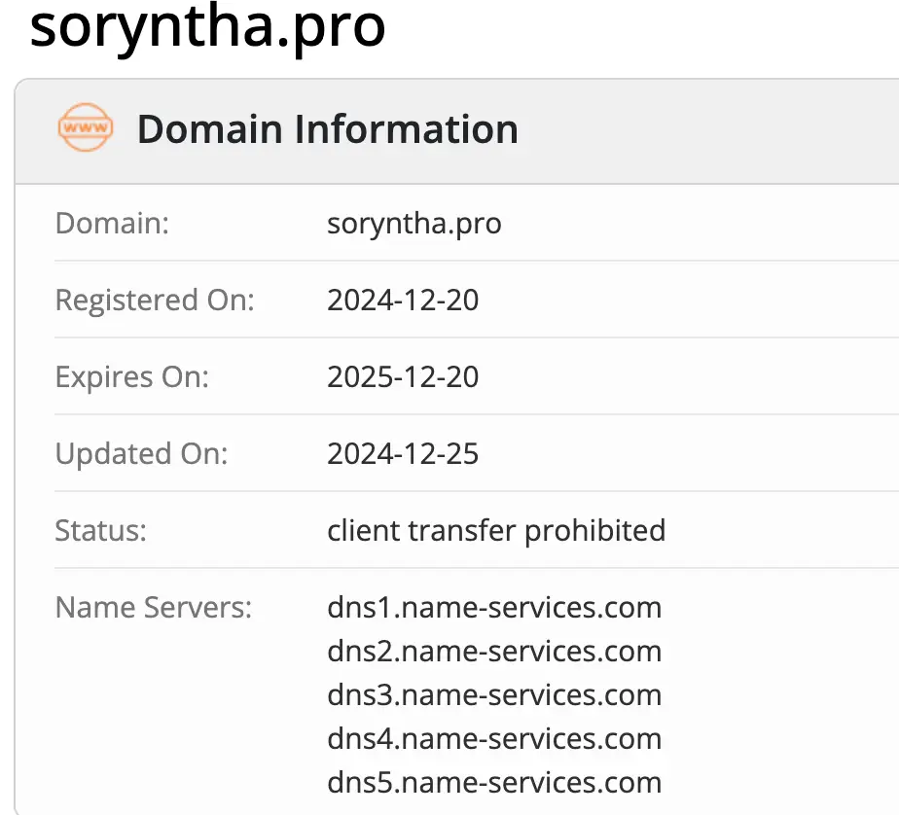Image resolution: width=899 pixels, height=815 pixels.
Task: Select the expiry date 2025-12-20
Action: 403,376
